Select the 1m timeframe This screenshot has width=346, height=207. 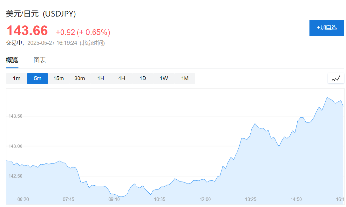(x=17, y=78)
